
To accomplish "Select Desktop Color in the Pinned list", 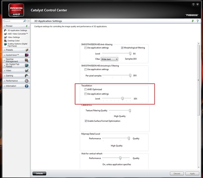I will (13, 41).
